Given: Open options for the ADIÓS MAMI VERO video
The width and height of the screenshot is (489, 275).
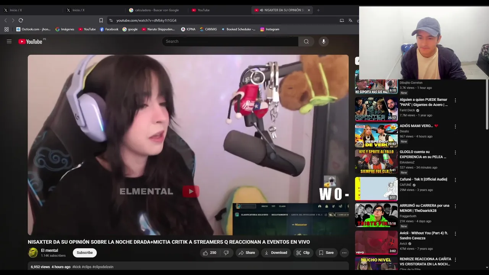Looking at the screenshot, I should (455, 126).
